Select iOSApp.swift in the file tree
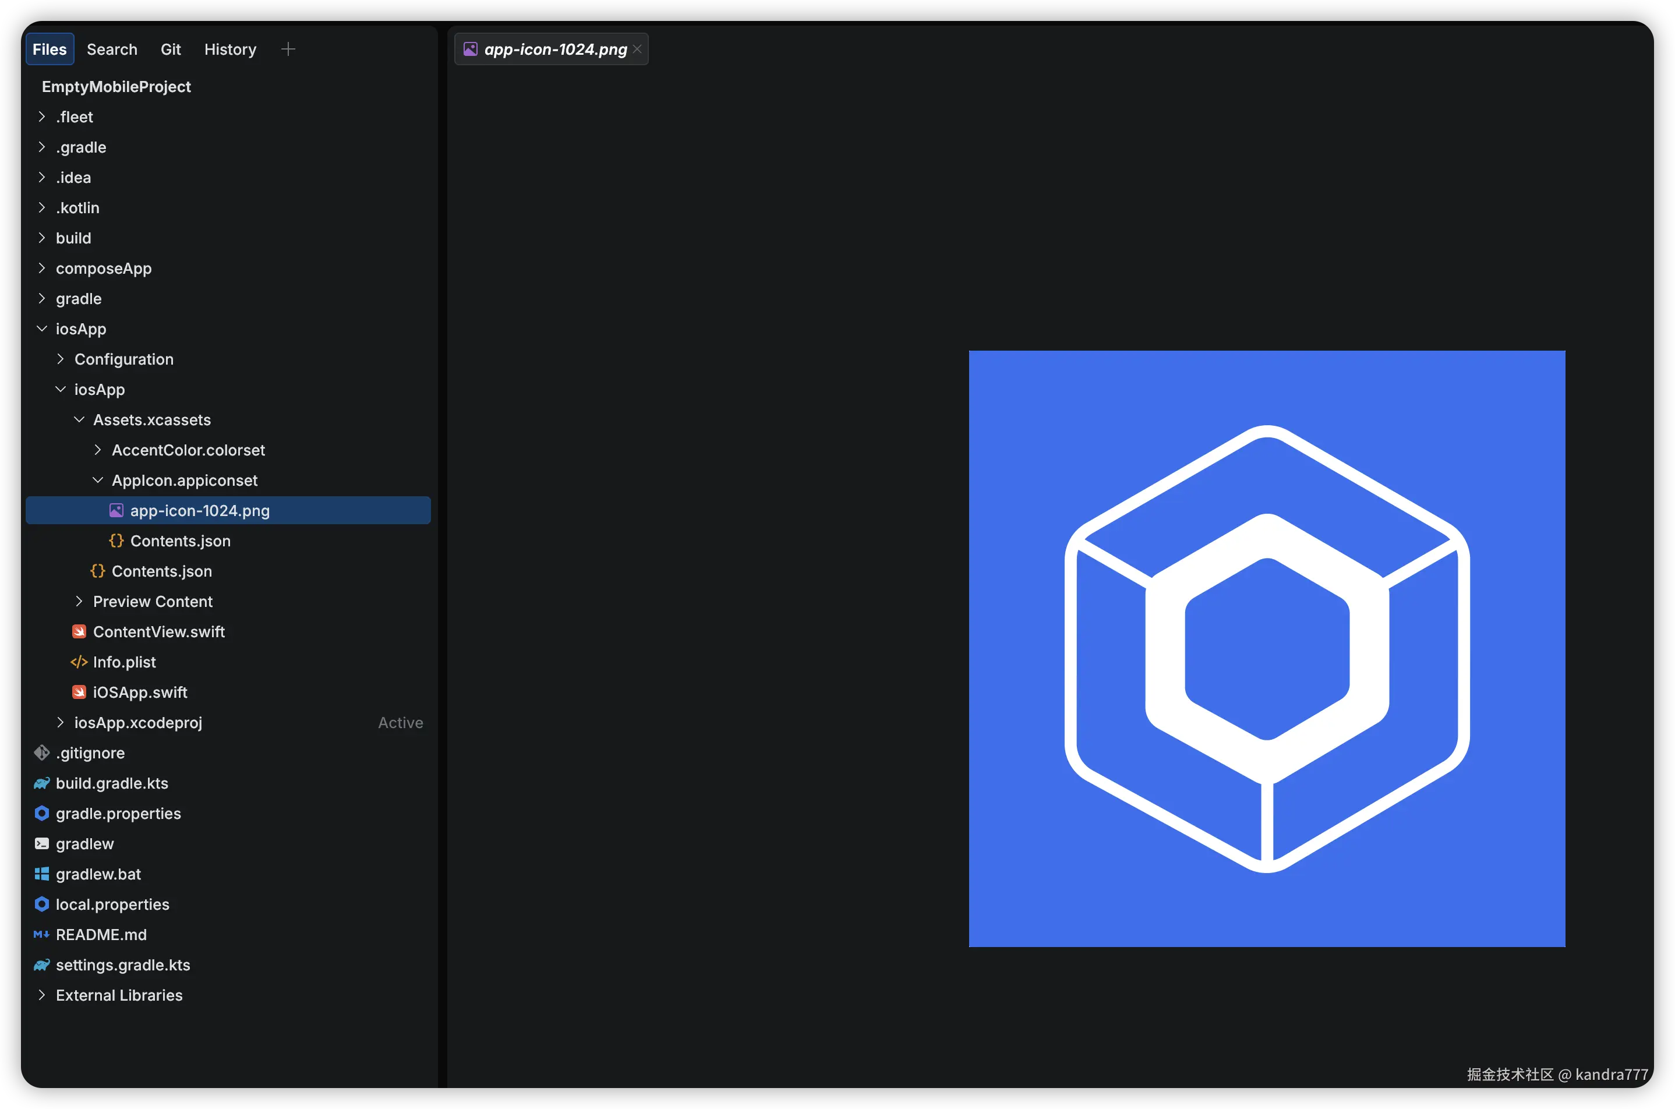 [x=140, y=693]
